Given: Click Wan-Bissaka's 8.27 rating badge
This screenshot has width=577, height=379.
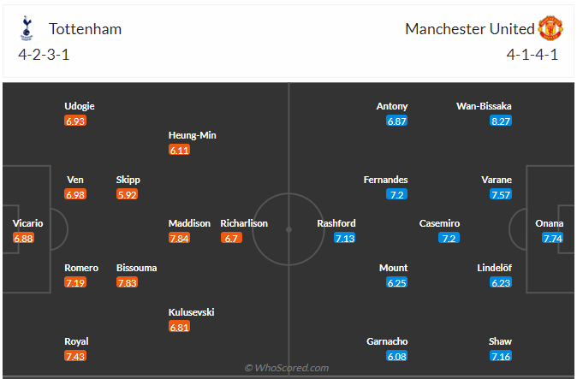Looking at the screenshot, I should [x=501, y=121].
